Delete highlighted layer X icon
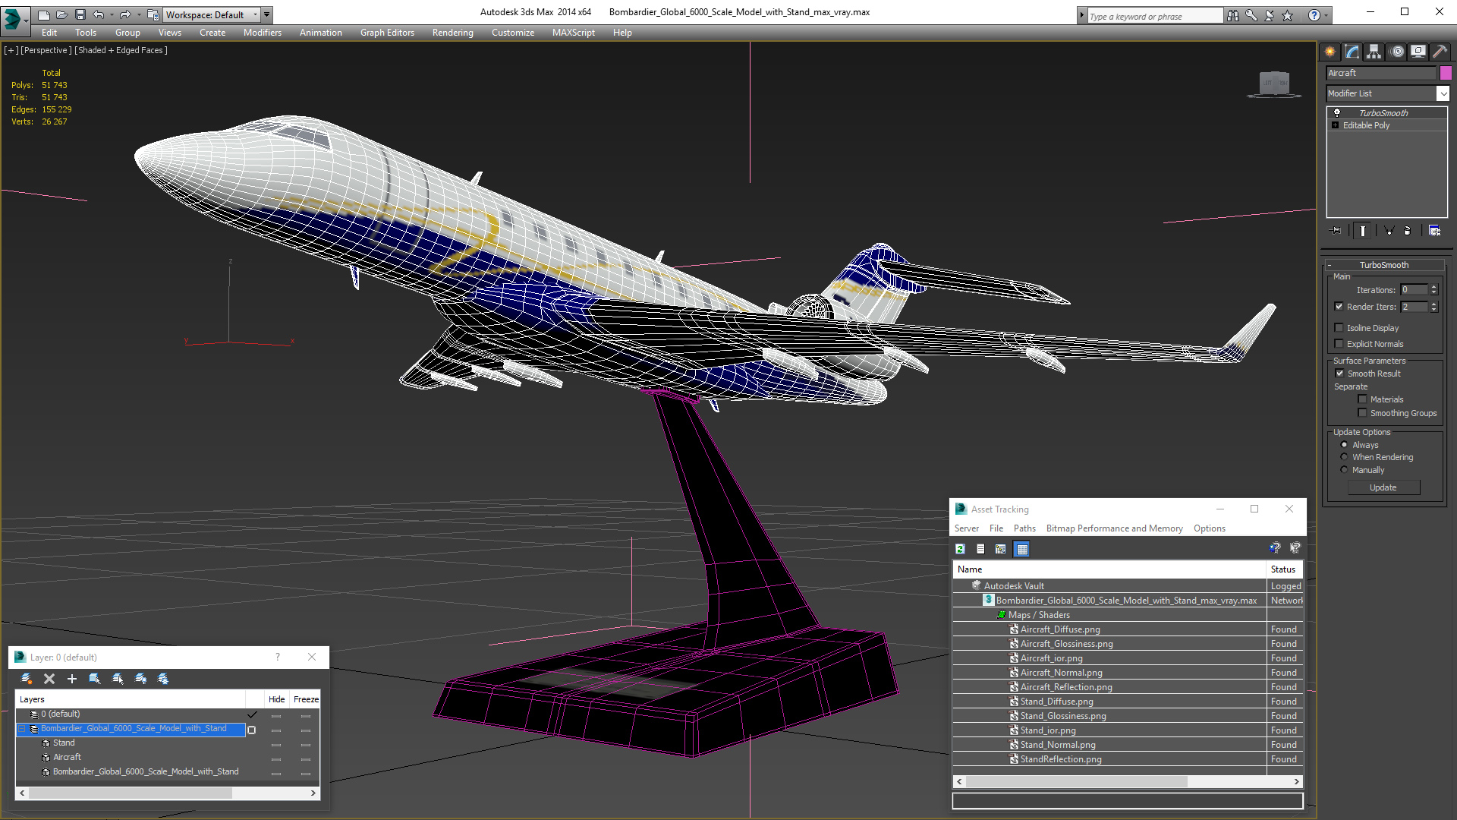 pos(49,679)
